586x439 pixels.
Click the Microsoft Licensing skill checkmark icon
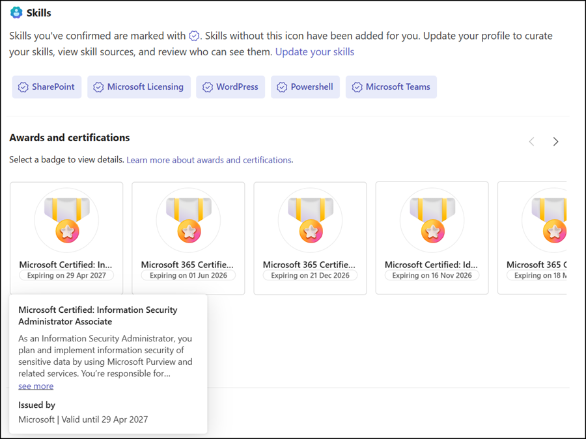coord(98,87)
